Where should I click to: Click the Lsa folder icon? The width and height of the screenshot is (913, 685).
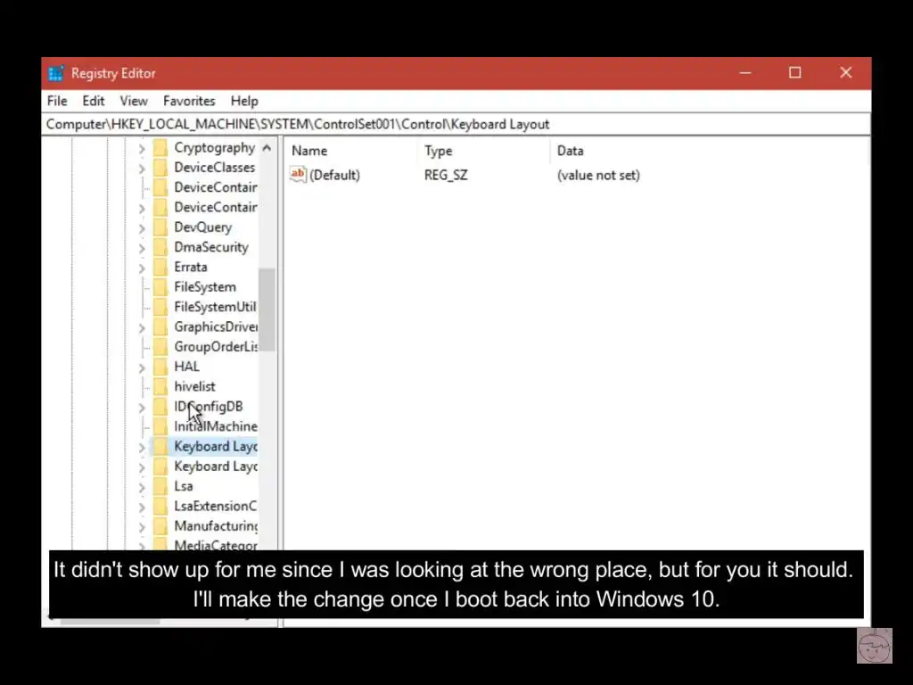[160, 486]
